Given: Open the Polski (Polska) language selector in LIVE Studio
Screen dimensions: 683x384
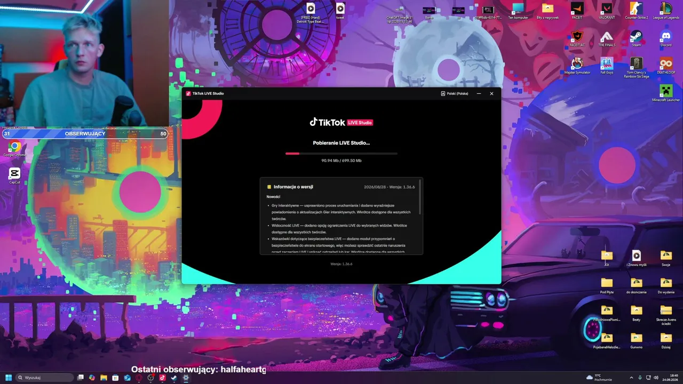Looking at the screenshot, I should [x=454, y=93].
